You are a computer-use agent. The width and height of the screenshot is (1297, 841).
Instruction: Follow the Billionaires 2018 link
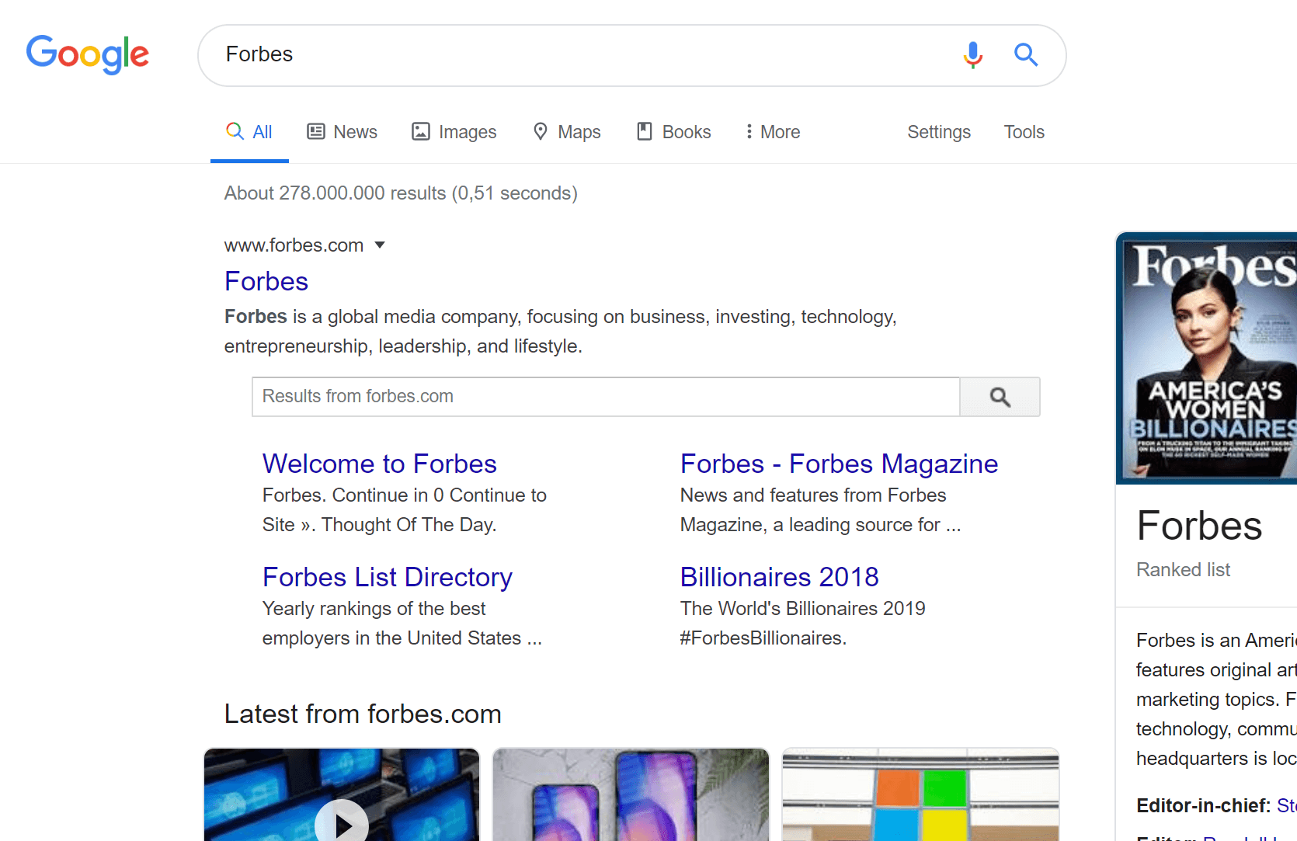(x=779, y=576)
